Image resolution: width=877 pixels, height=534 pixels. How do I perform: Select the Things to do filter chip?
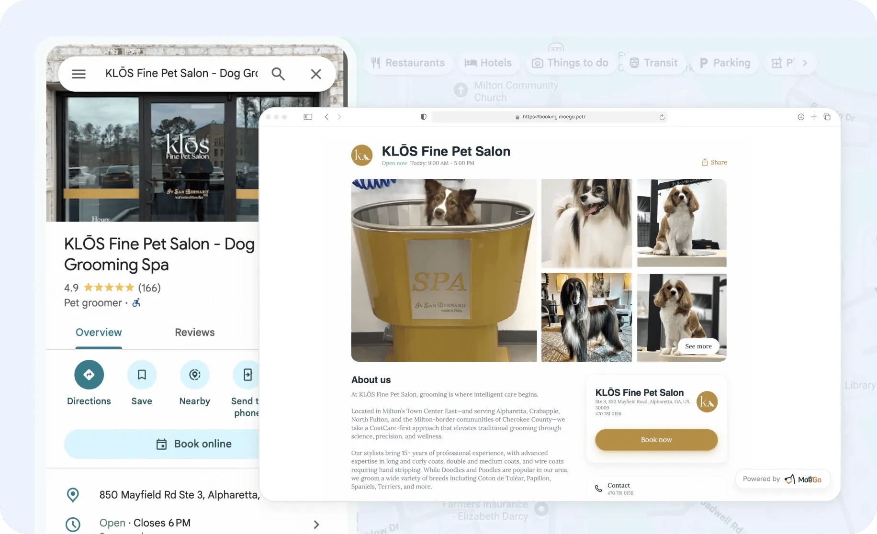coord(570,63)
